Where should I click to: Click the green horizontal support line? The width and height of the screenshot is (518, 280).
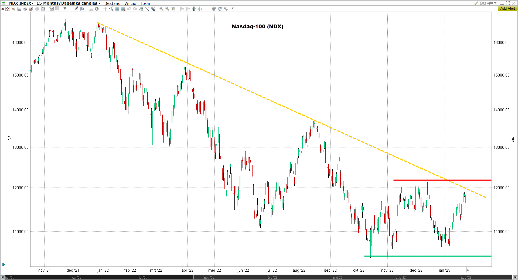tap(428, 256)
